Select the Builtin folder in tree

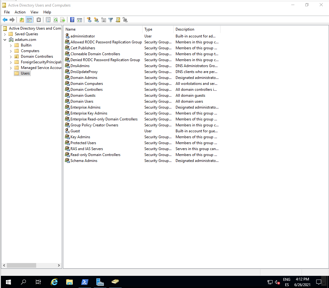[23, 45]
